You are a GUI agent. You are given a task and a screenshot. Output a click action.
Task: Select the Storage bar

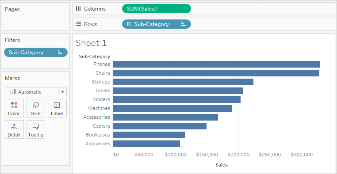coord(183,82)
